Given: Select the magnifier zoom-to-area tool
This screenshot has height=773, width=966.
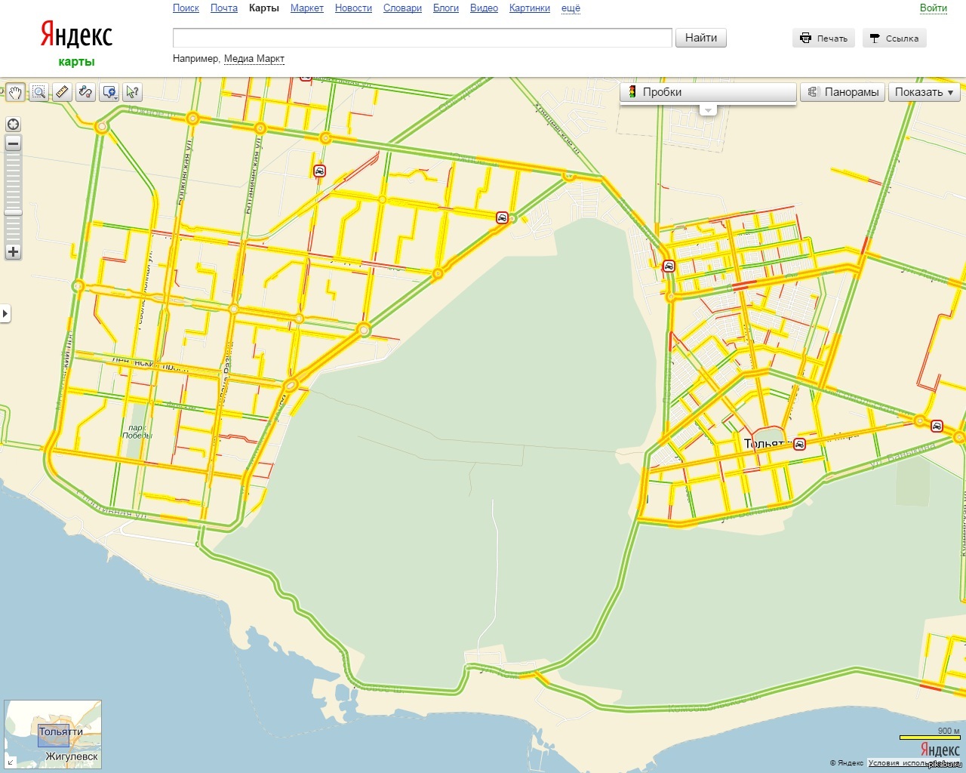Looking at the screenshot, I should [x=39, y=92].
